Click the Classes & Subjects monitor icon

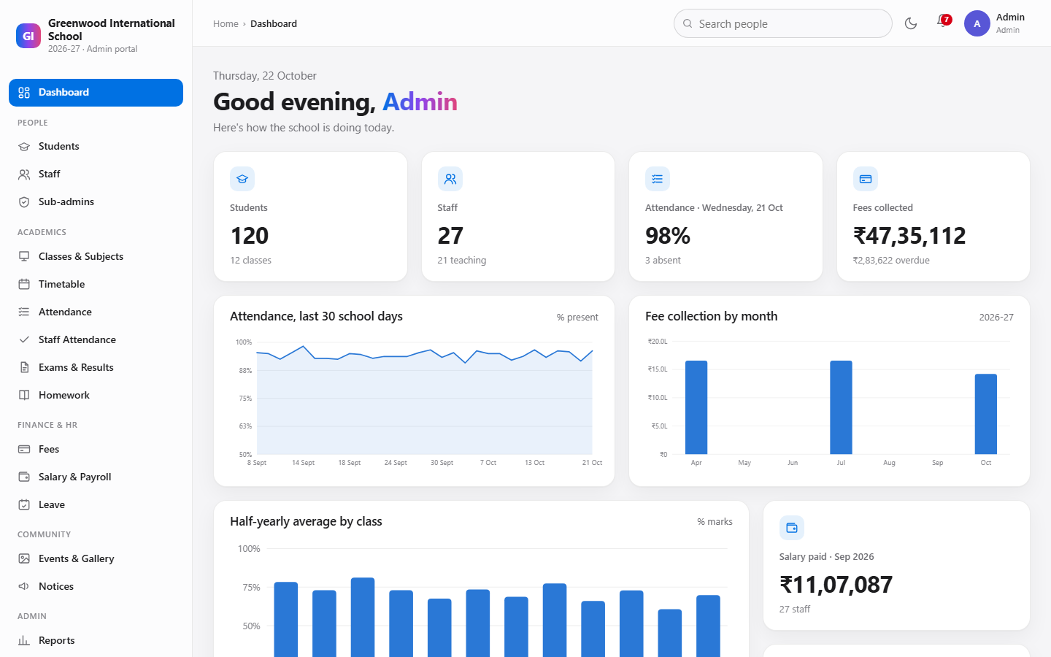(24, 257)
